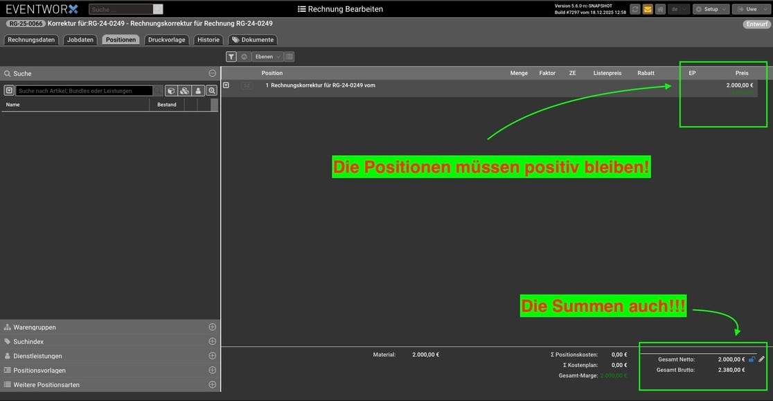
Task: Click the article, bundles, services search field
Action: [x=84, y=91]
